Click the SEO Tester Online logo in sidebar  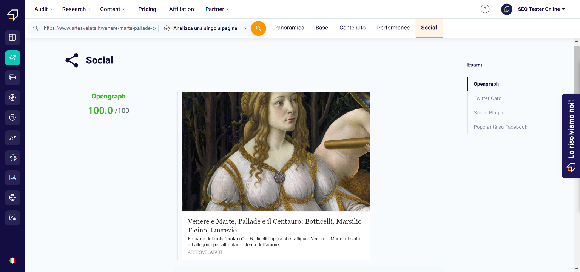(12, 15)
